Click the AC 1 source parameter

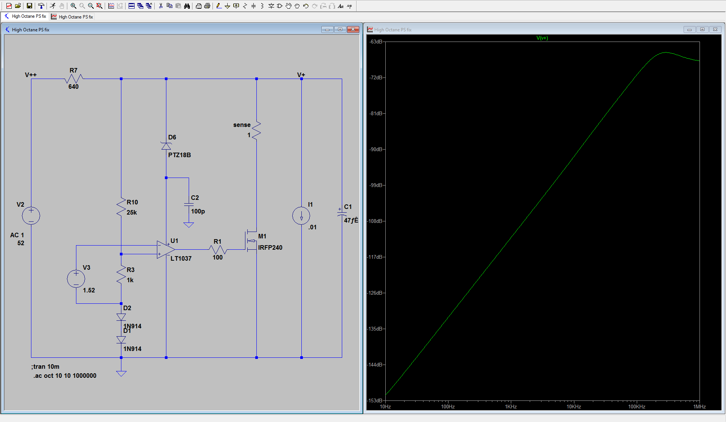coord(17,235)
